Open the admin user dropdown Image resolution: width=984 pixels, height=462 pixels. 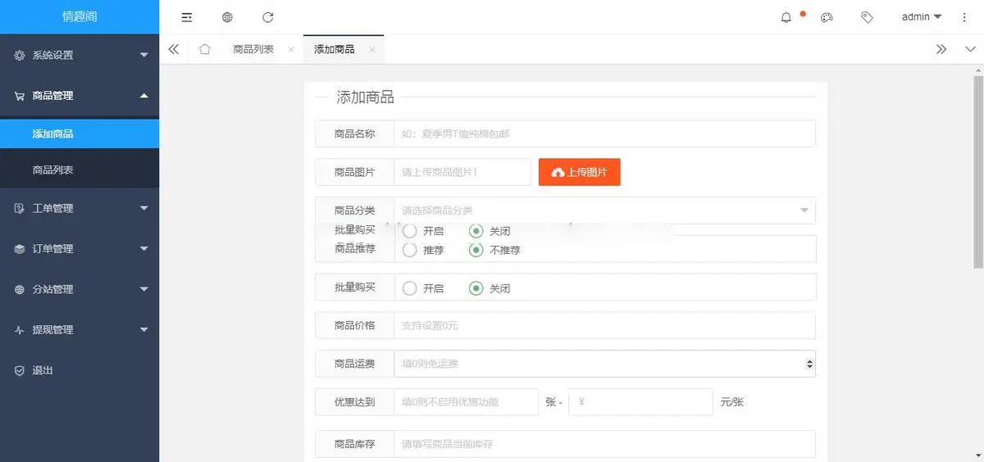pyautogui.click(x=921, y=17)
